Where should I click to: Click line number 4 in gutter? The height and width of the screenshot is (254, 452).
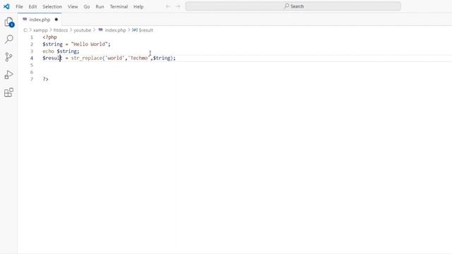click(x=32, y=58)
